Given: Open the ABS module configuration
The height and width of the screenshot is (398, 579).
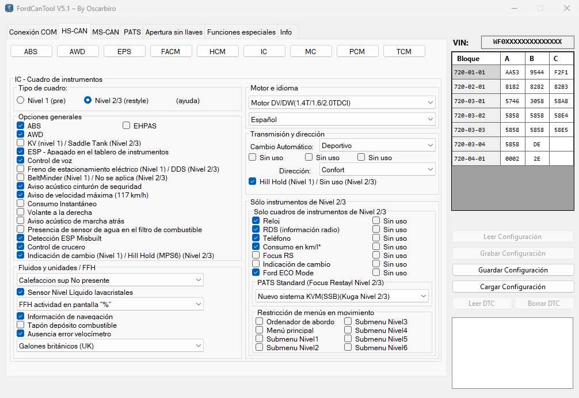Looking at the screenshot, I should 31,51.
